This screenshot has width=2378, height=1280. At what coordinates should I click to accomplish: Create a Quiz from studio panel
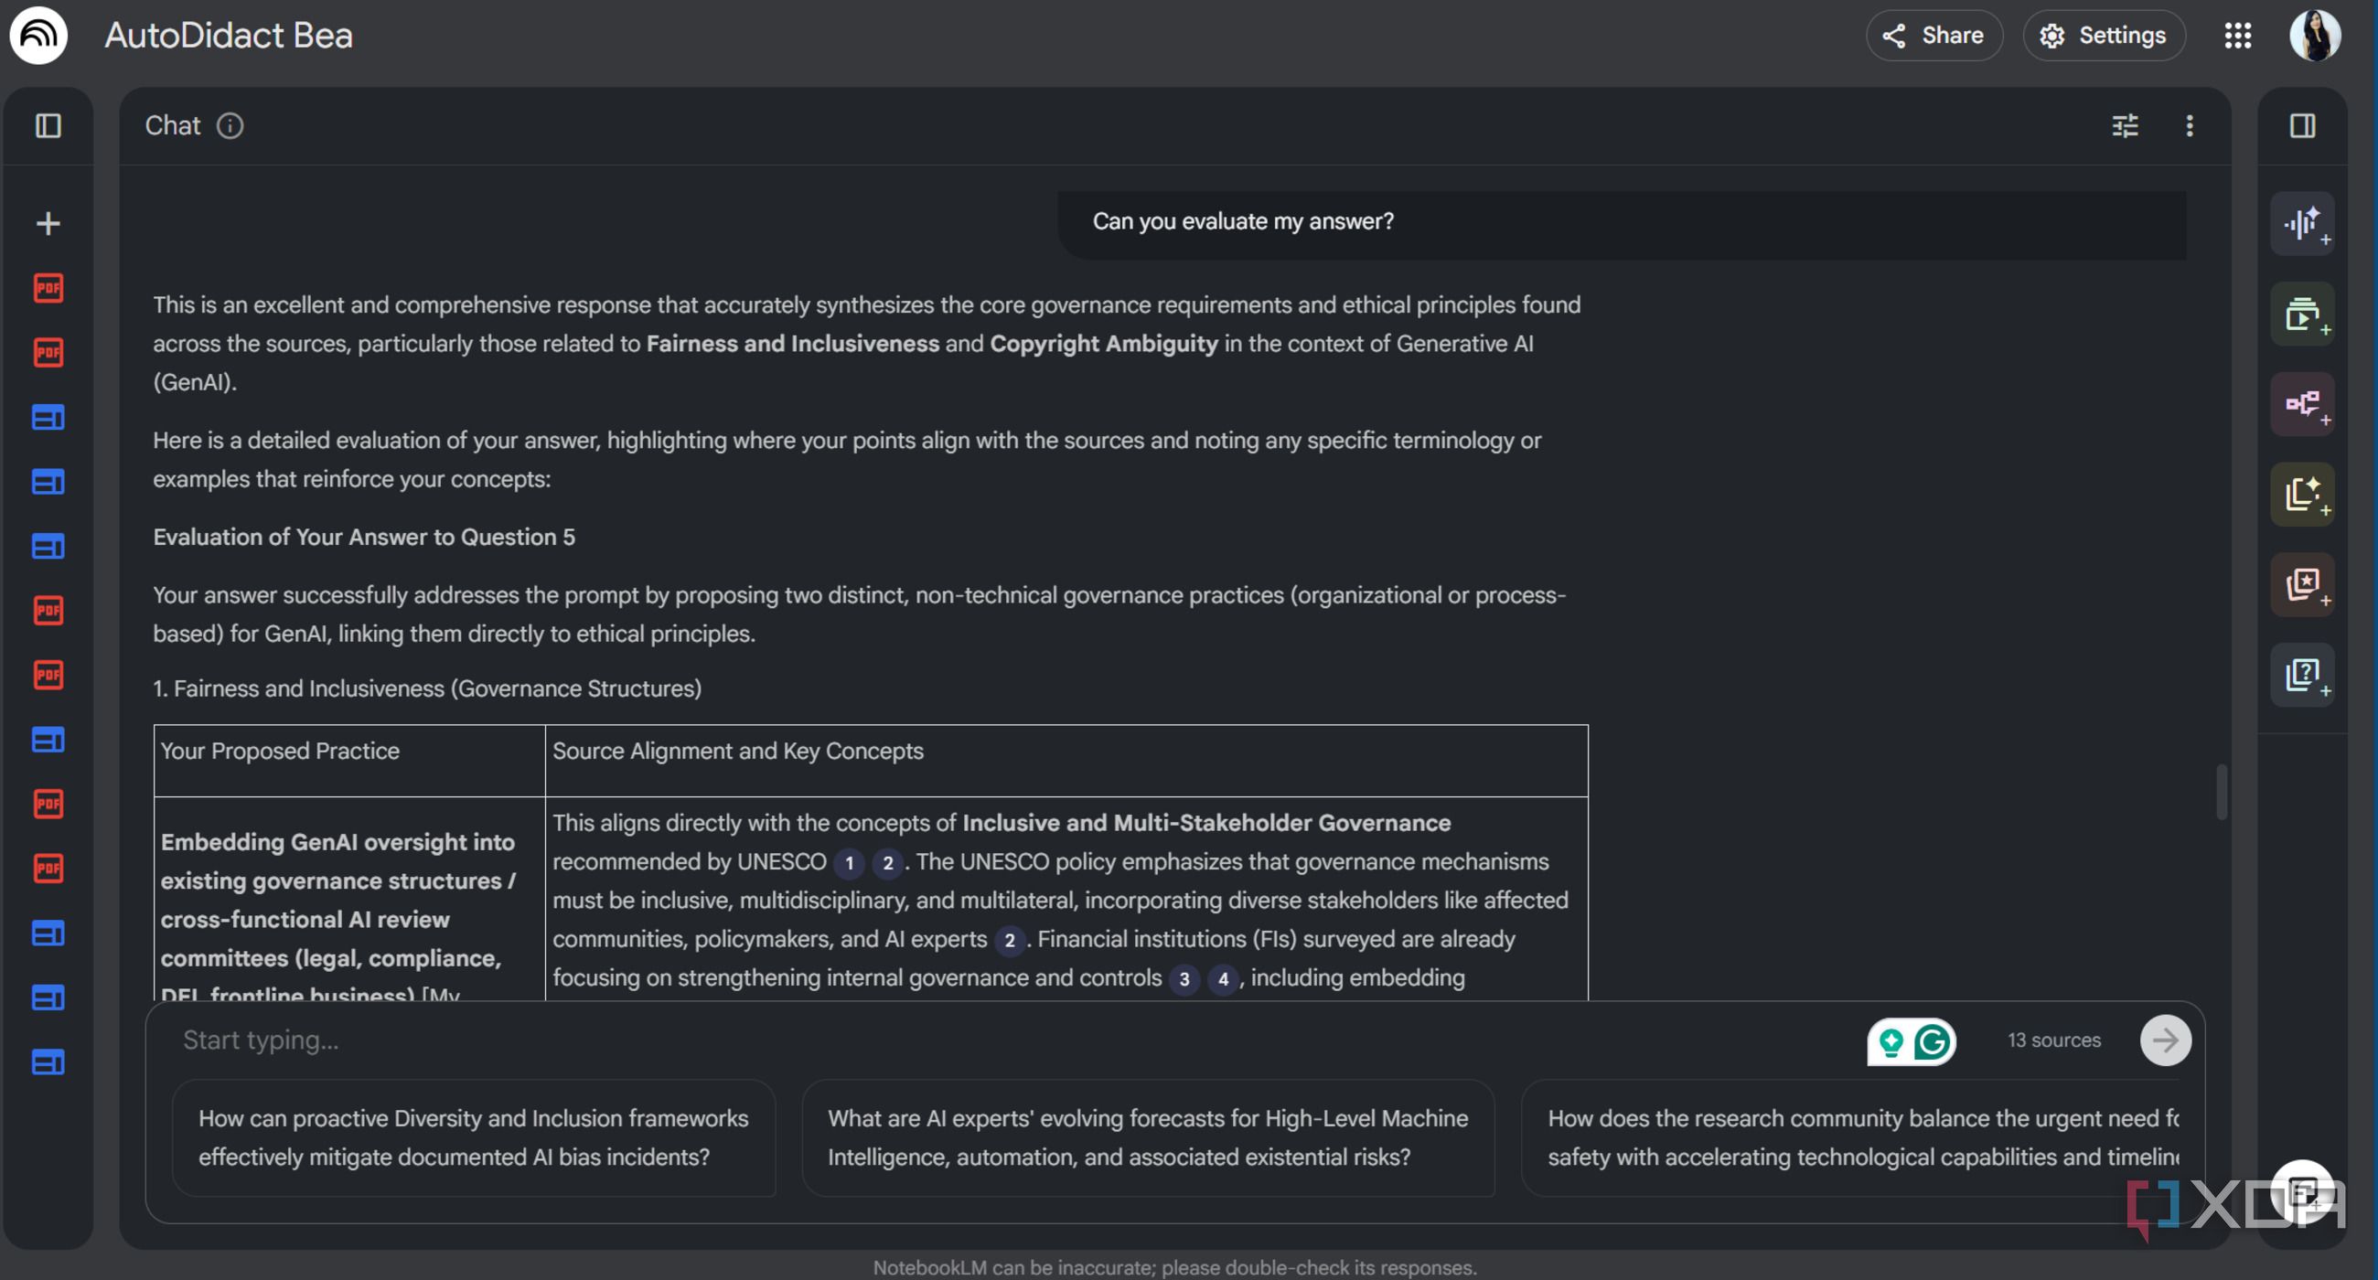(2302, 675)
